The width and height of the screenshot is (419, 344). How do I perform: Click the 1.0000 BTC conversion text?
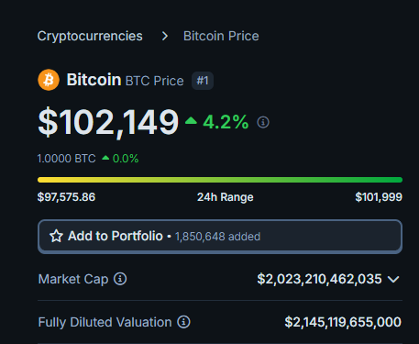66,159
